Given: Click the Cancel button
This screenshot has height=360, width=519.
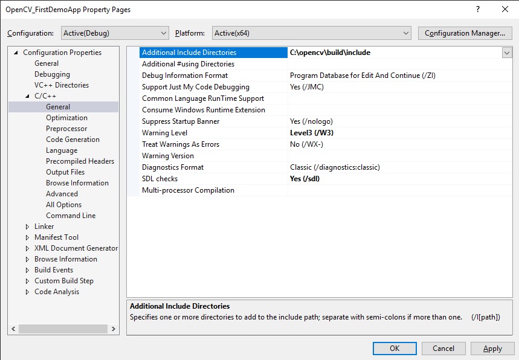Looking at the screenshot, I should pyautogui.click(x=443, y=348).
